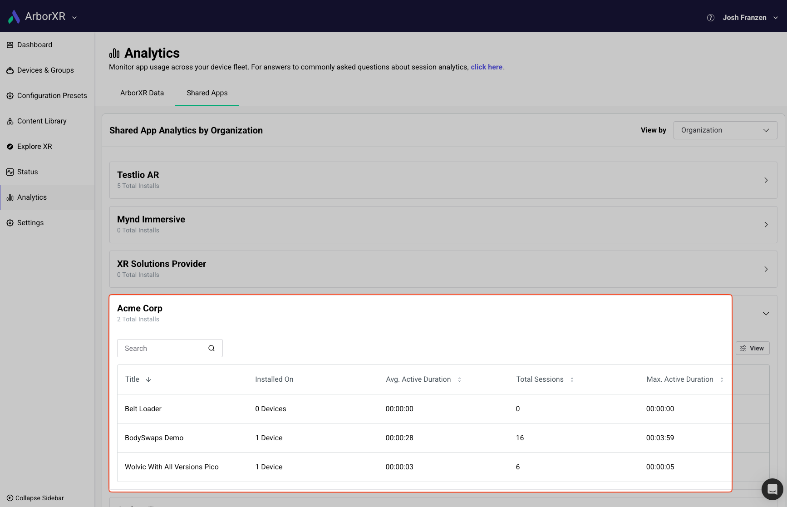The width and height of the screenshot is (787, 507).
Task: Expand the XR Solutions Provider chevron
Action: (x=766, y=269)
